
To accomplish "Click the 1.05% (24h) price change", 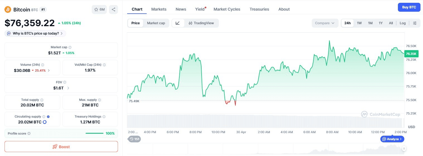I will coord(69,23).
